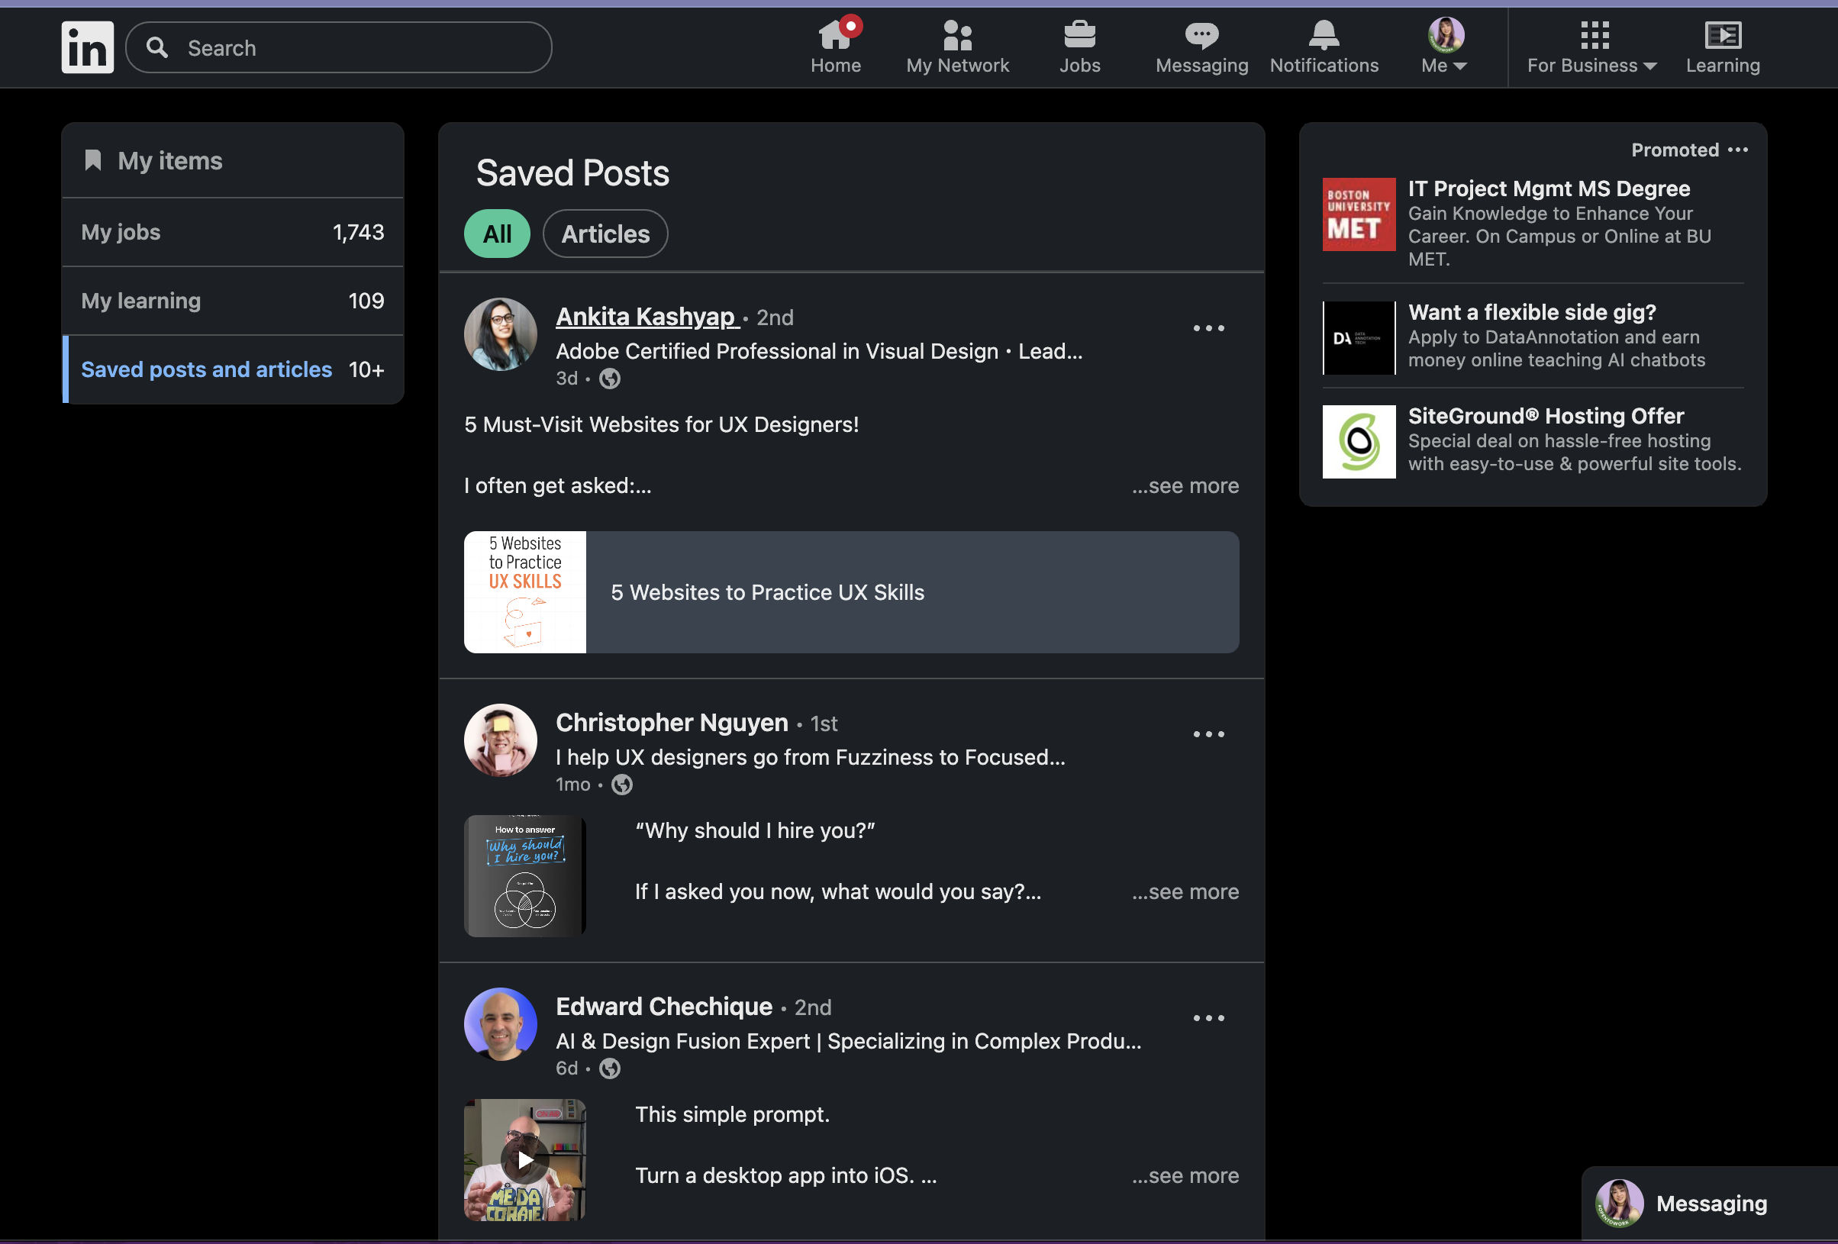Open the Jobs briefcase icon
The width and height of the screenshot is (1838, 1244).
1079,36
